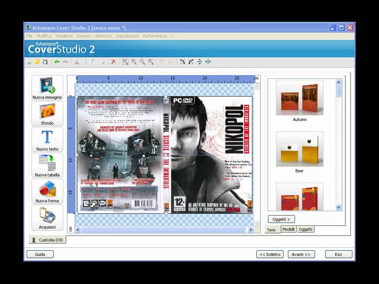This screenshot has height=284, width=379.
Task: Click the Nuova immagine icon
Action: point(47,88)
